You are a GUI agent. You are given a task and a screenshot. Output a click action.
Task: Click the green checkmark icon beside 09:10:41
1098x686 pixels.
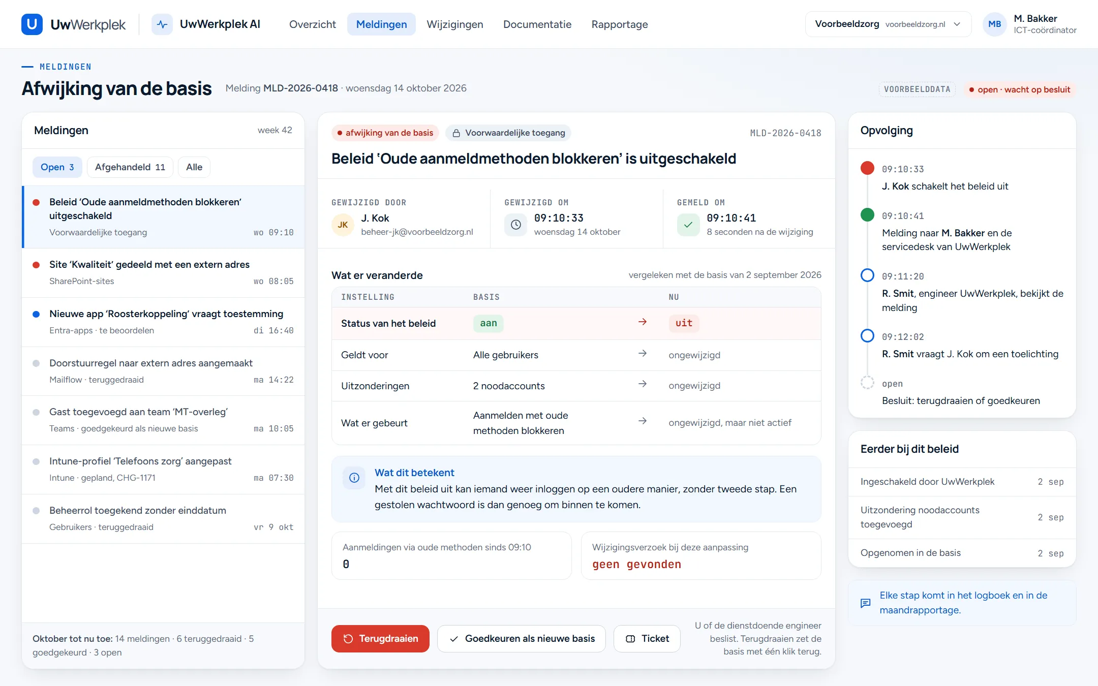pyautogui.click(x=688, y=225)
